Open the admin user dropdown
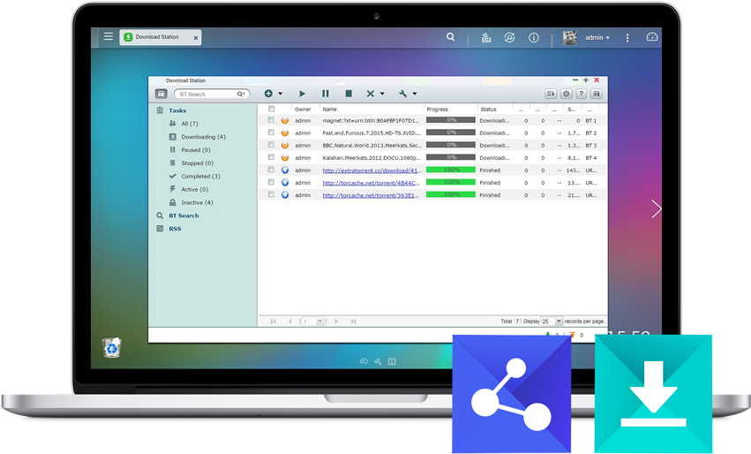 tap(597, 38)
